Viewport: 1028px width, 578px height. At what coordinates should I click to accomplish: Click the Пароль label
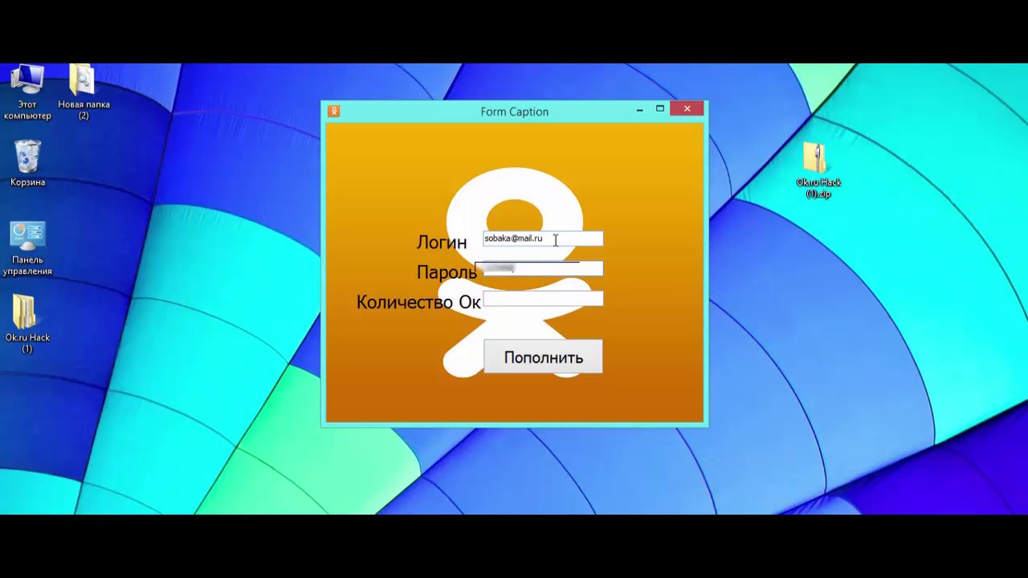[x=447, y=273]
